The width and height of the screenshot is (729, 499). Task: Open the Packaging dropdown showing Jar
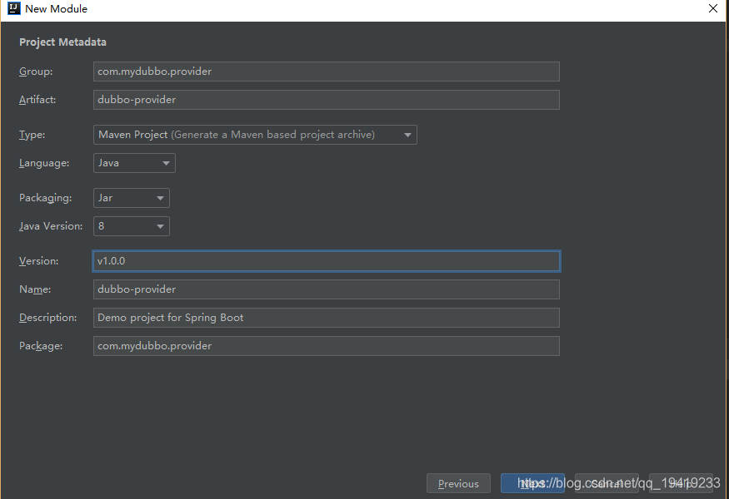(x=132, y=198)
